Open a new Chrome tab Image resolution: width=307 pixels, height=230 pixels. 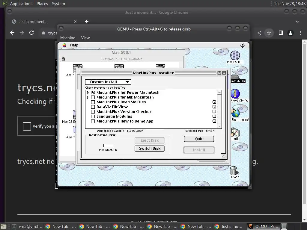pyautogui.click(x=87, y=22)
